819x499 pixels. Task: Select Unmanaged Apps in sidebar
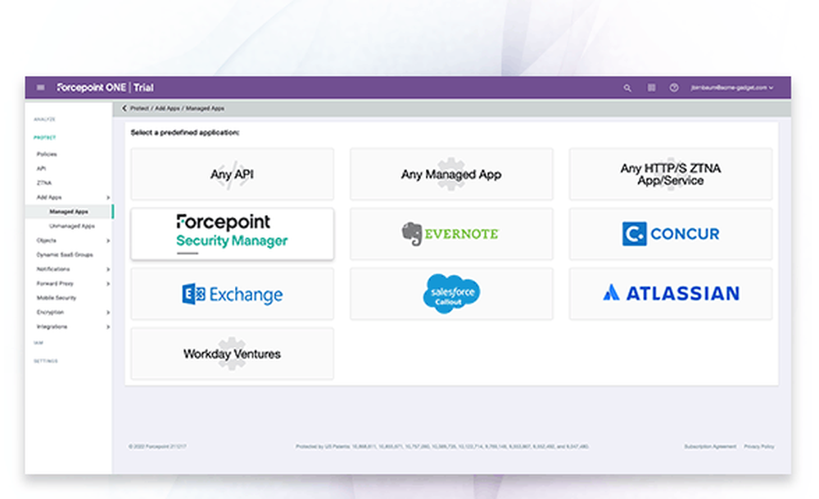(x=71, y=226)
